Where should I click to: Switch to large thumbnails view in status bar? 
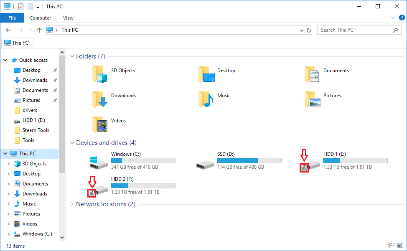tap(401, 246)
